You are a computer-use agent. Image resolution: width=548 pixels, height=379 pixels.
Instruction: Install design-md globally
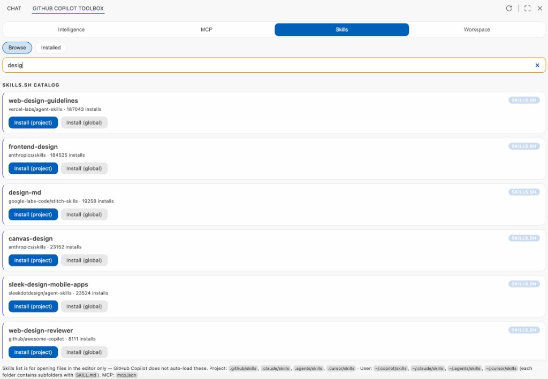coord(84,214)
